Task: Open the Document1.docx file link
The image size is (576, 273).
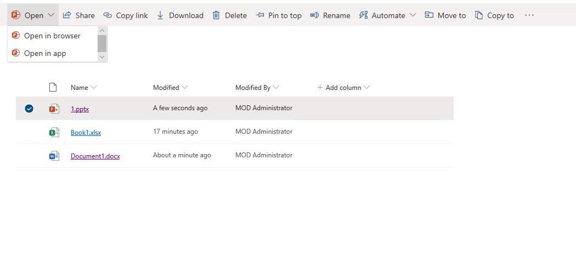Action: coord(95,156)
